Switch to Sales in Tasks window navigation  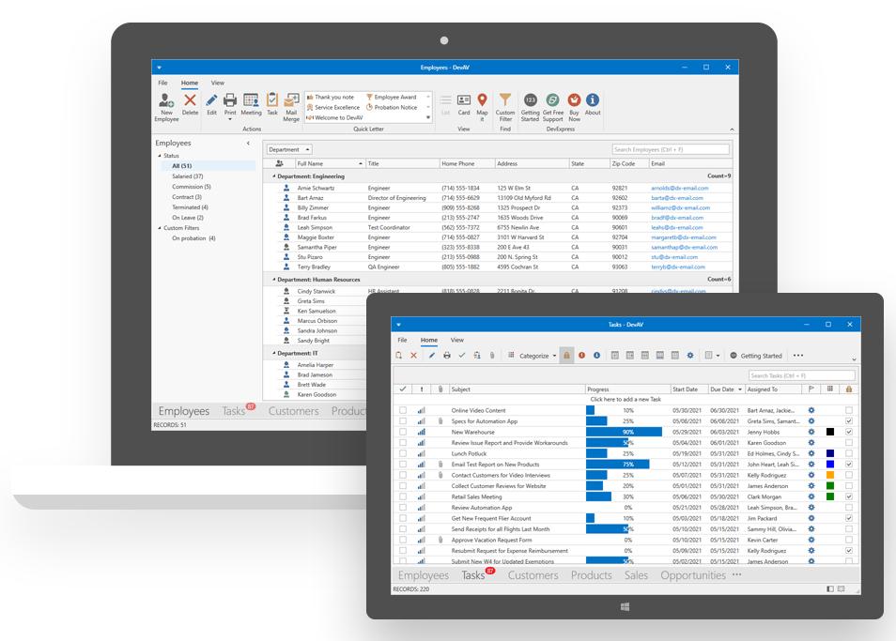tap(636, 575)
